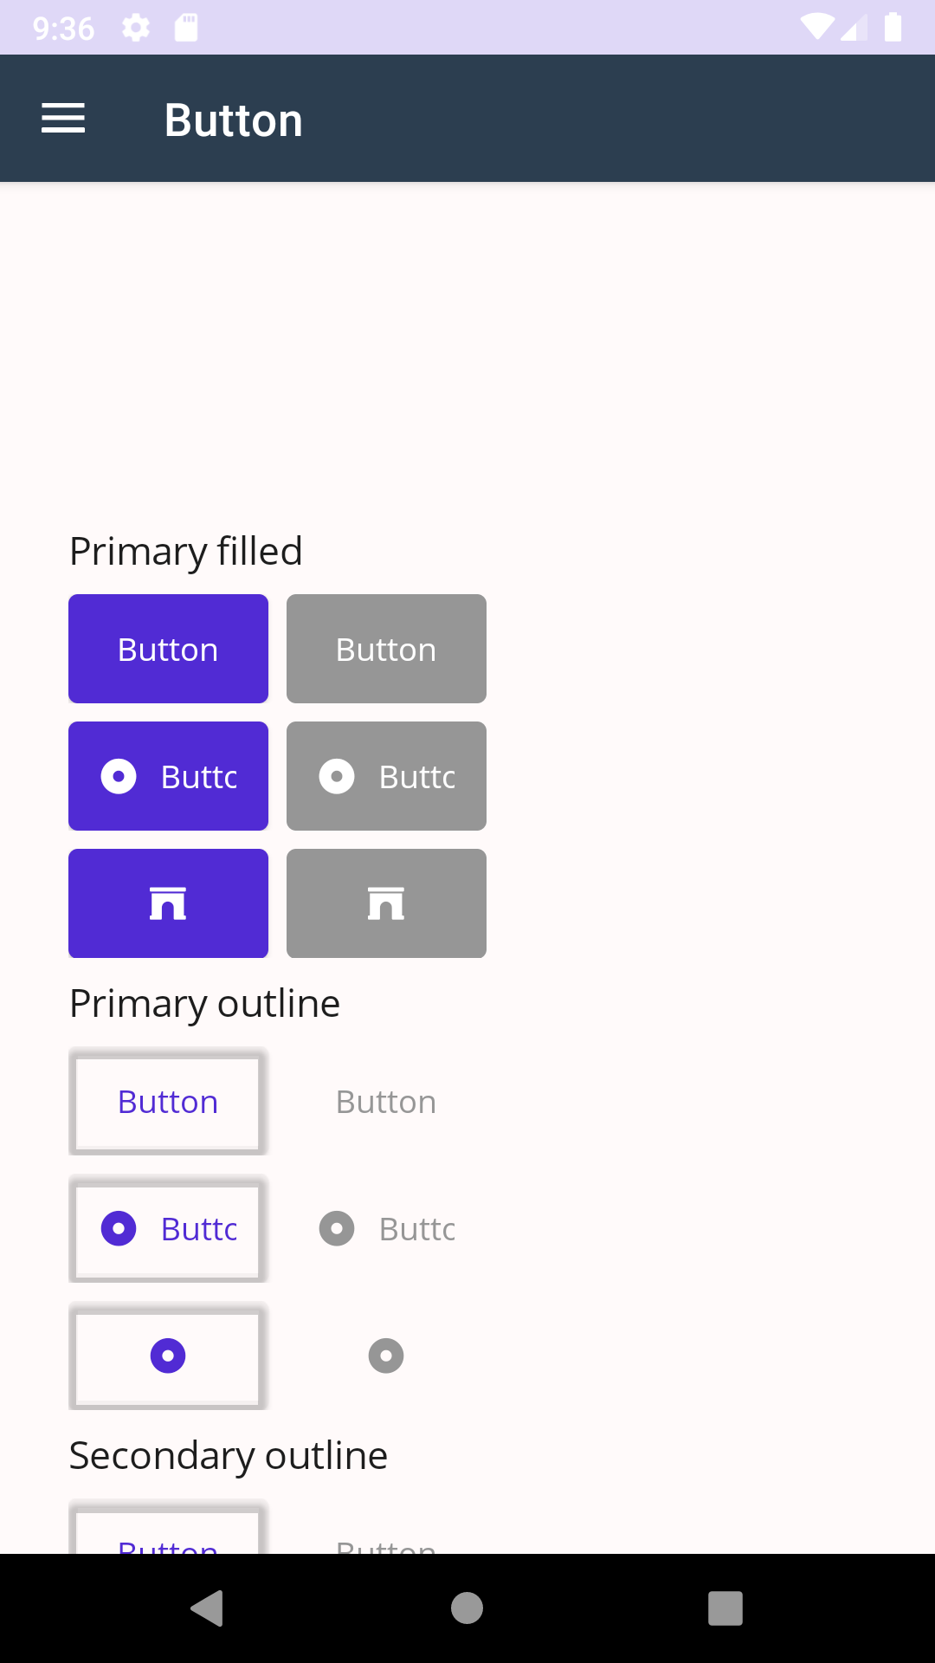Click the outlined Button under Primary outline
The image size is (935, 1663).
168,1102
